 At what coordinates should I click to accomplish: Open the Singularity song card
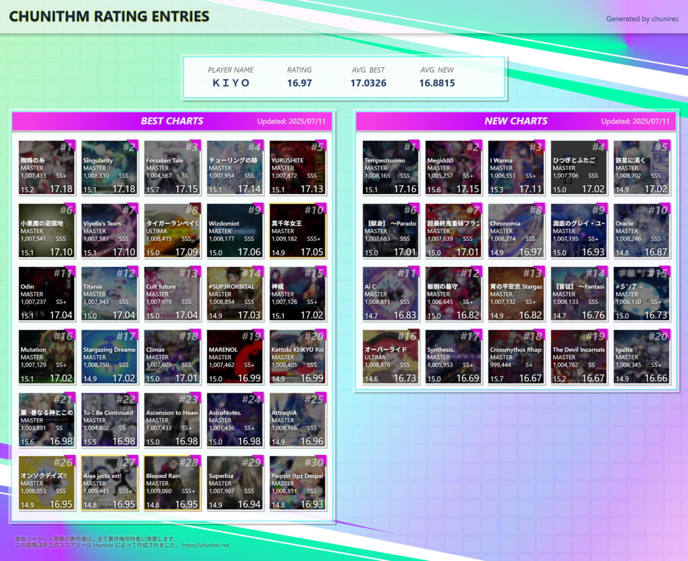(109, 168)
